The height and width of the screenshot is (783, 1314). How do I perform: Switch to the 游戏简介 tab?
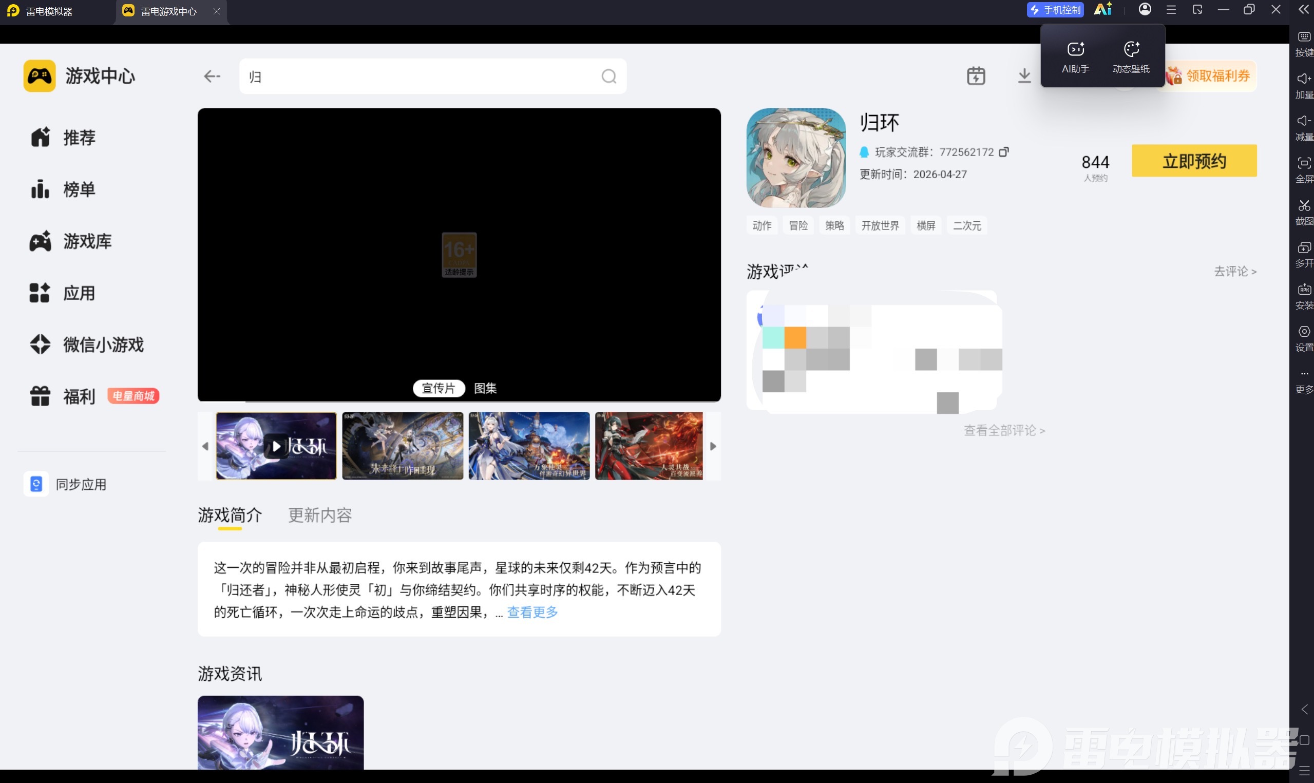[230, 515]
